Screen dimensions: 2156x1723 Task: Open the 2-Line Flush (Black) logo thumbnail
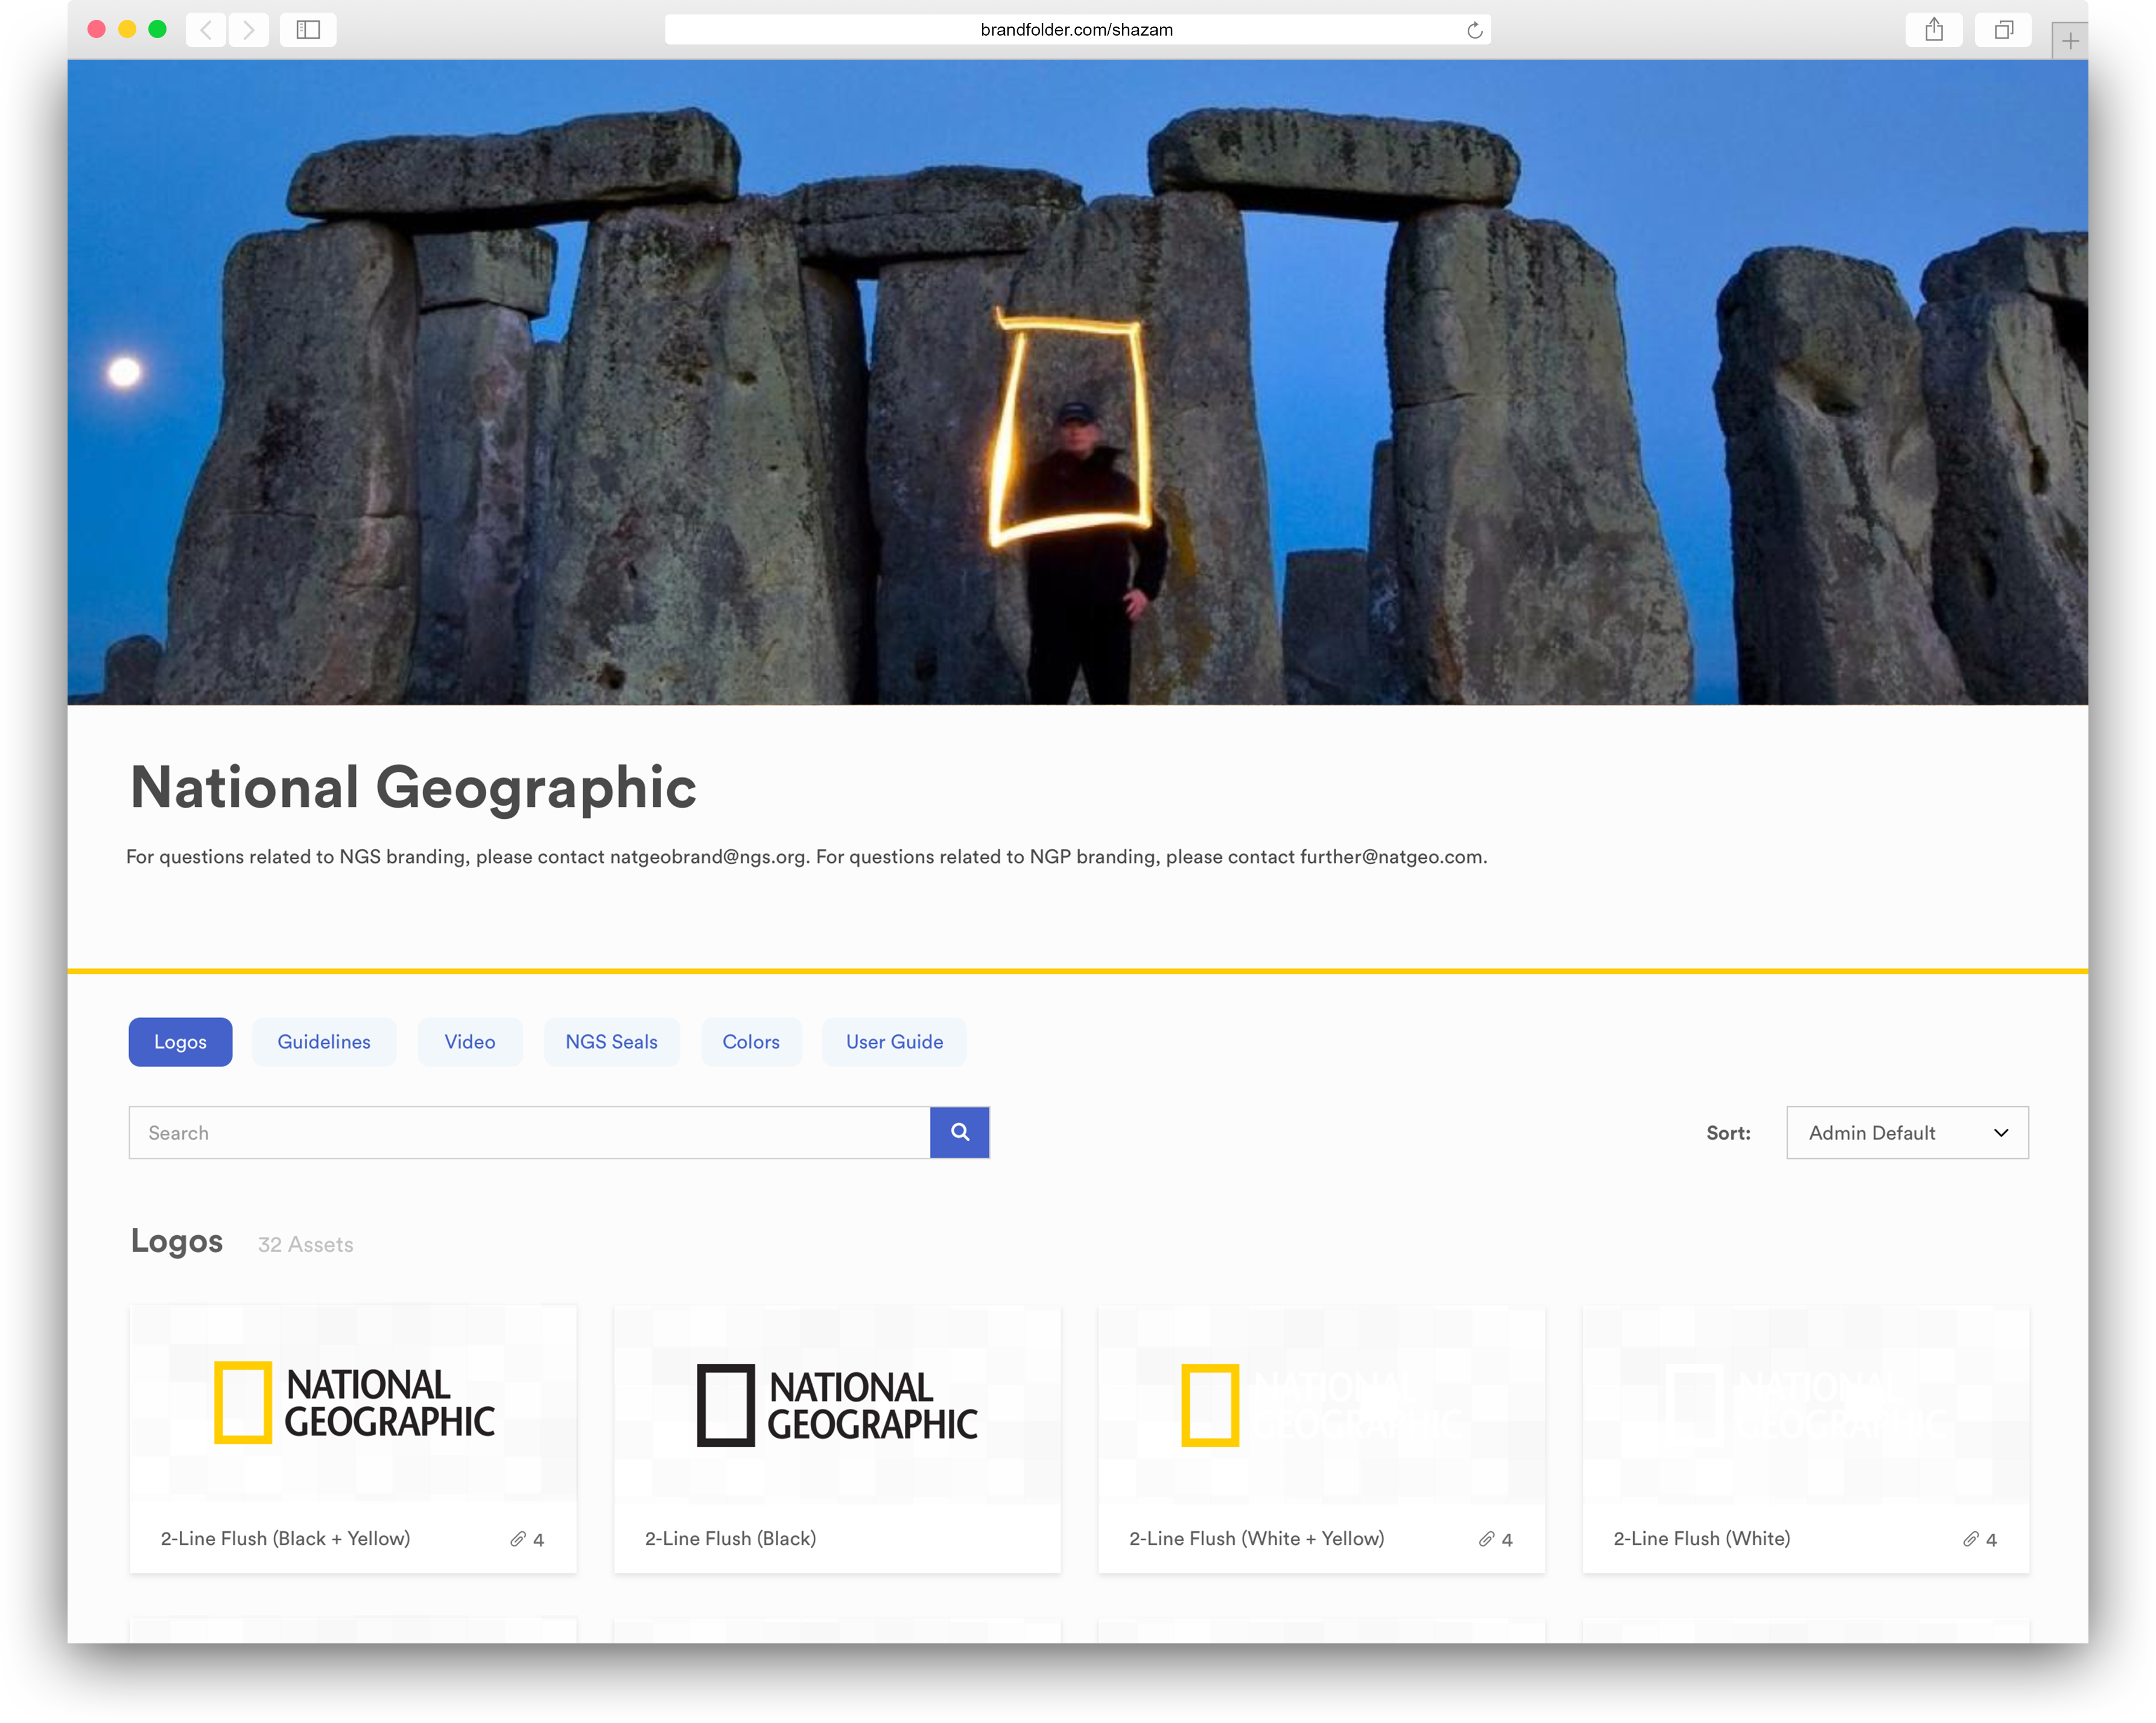click(x=837, y=1403)
